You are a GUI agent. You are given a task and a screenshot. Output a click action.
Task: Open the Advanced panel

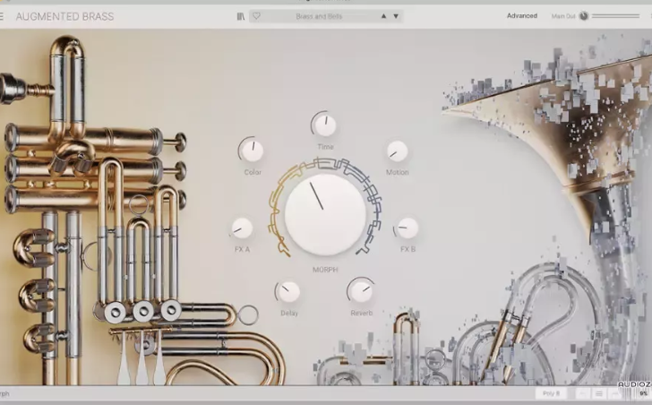[x=522, y=16]
